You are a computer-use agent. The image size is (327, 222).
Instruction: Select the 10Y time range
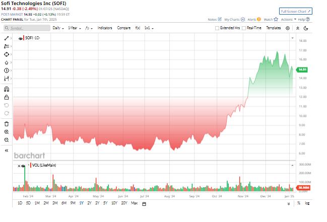(114, 203)
